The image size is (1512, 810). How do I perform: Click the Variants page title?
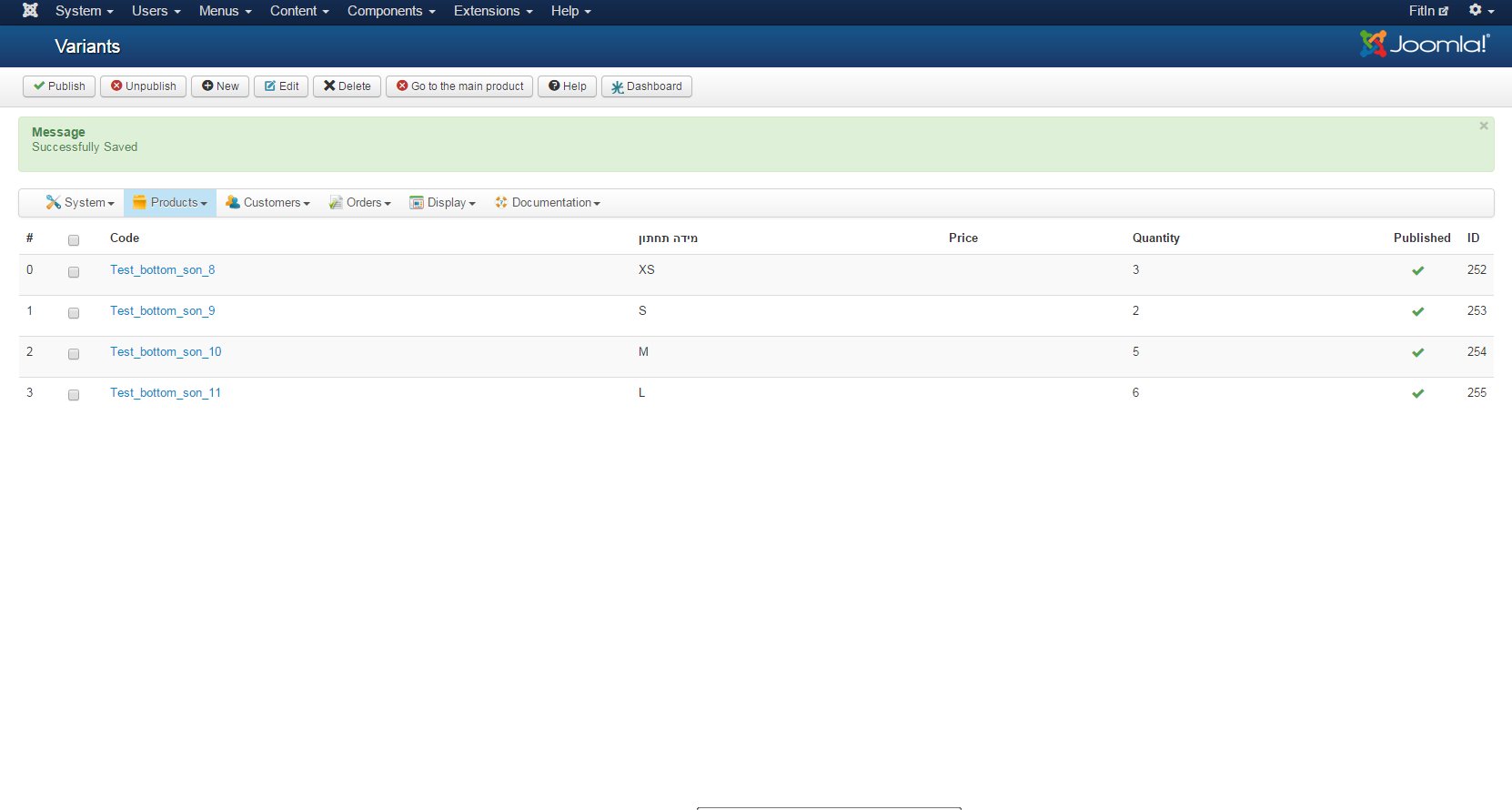pyautogui.click(x=87, y=46)
